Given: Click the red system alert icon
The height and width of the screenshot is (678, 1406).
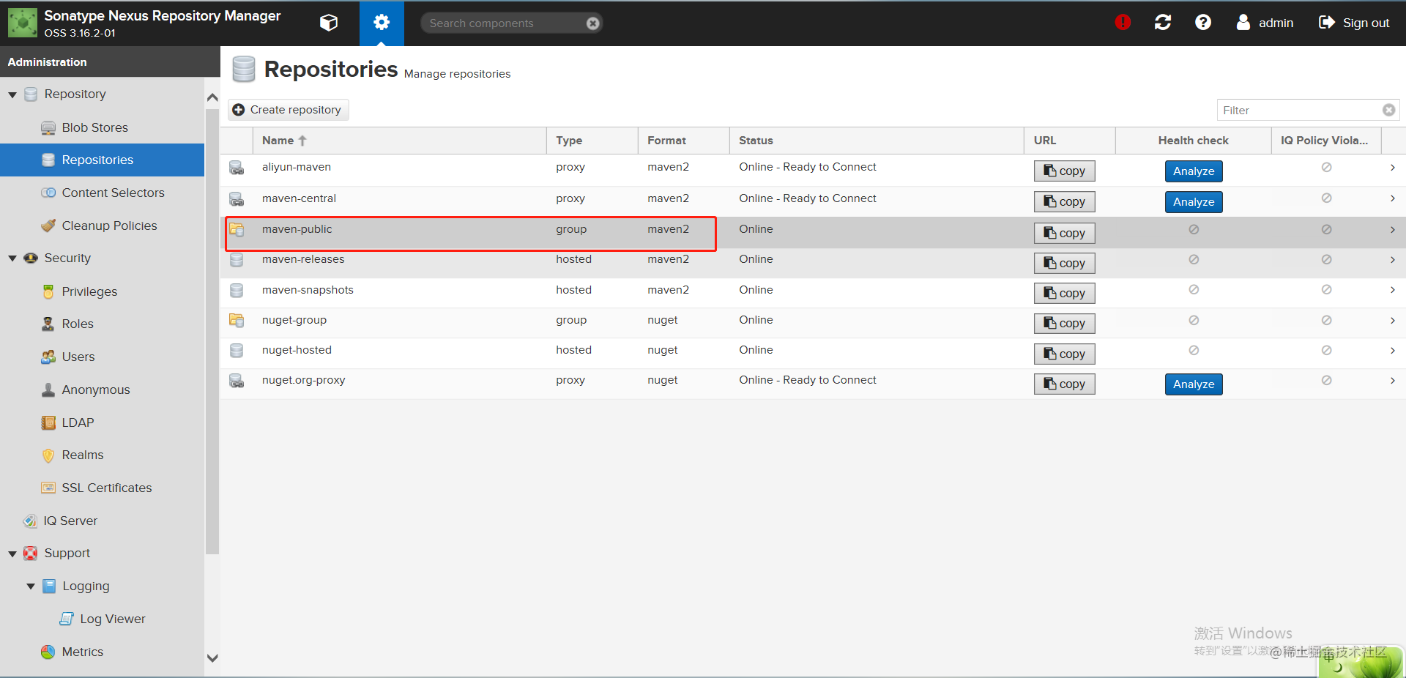Looking at the screenshot, I should (1123, 23).
